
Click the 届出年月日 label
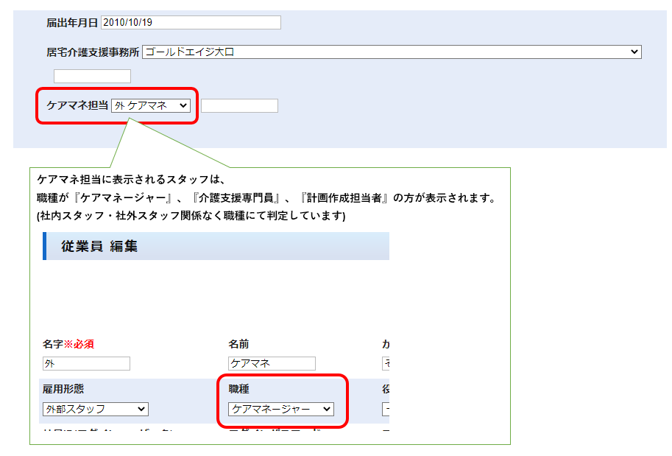[72, 23]
